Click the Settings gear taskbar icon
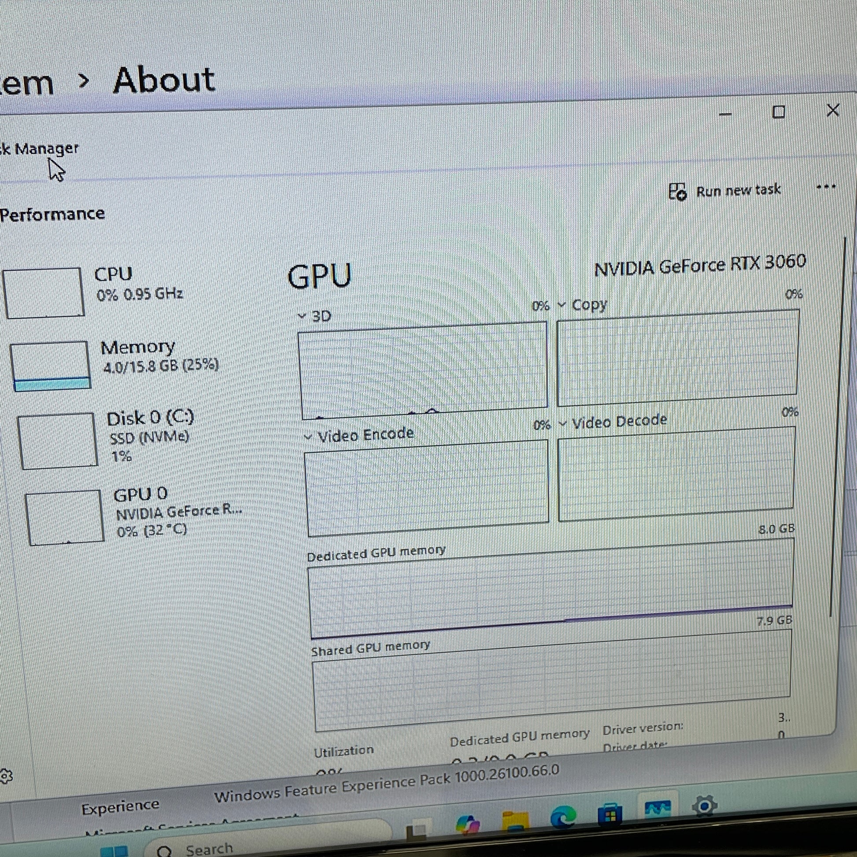 (x=705, y=805)
